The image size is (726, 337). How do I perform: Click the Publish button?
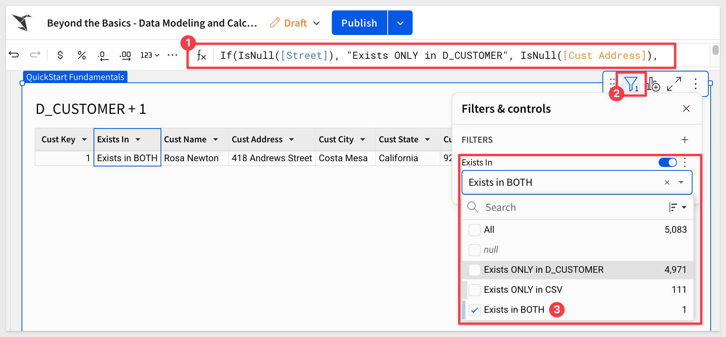pyautogui.click(x=359, y=23)
